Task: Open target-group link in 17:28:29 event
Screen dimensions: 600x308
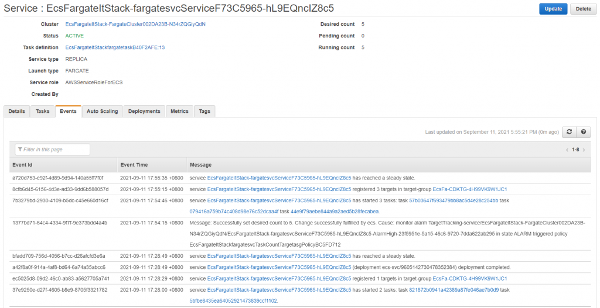Action: [470, 279]
